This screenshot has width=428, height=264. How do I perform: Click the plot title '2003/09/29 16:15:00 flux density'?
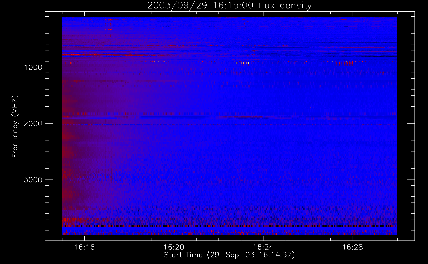pyautogui.click(x=229, y=6)
